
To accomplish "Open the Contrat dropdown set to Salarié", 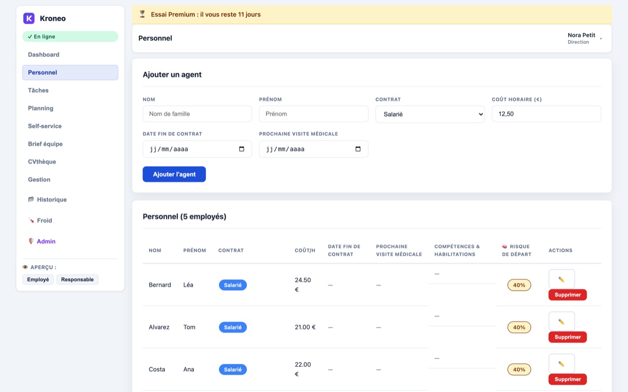I will (x=430, y=114).
